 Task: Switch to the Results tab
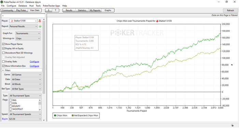click(69, 10)
